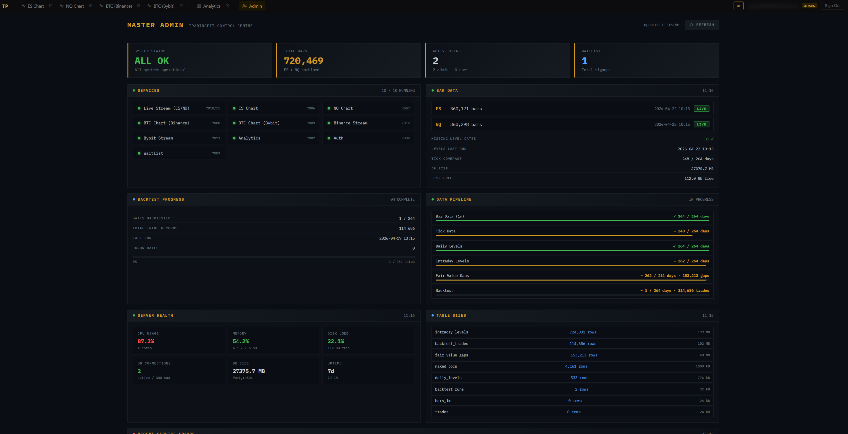This screenshot has height=434, width=848.
Task: Click the DATA PIPELINE header dot
Action: (432, 199)
